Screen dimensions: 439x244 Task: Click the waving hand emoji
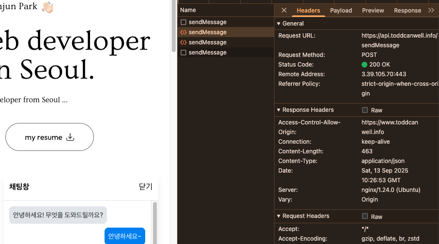click(47, 7)
